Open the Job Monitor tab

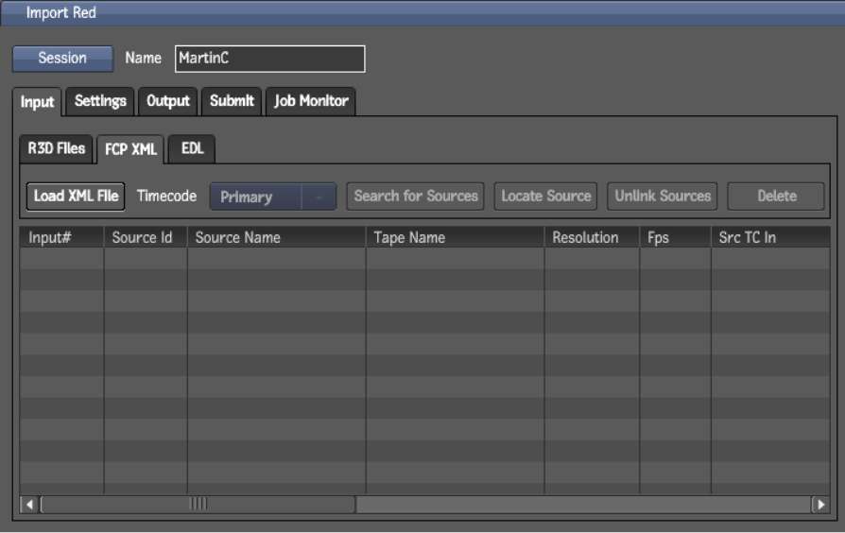point(311,101)
